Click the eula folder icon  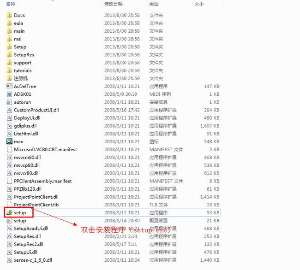click(x=9, y=23)
